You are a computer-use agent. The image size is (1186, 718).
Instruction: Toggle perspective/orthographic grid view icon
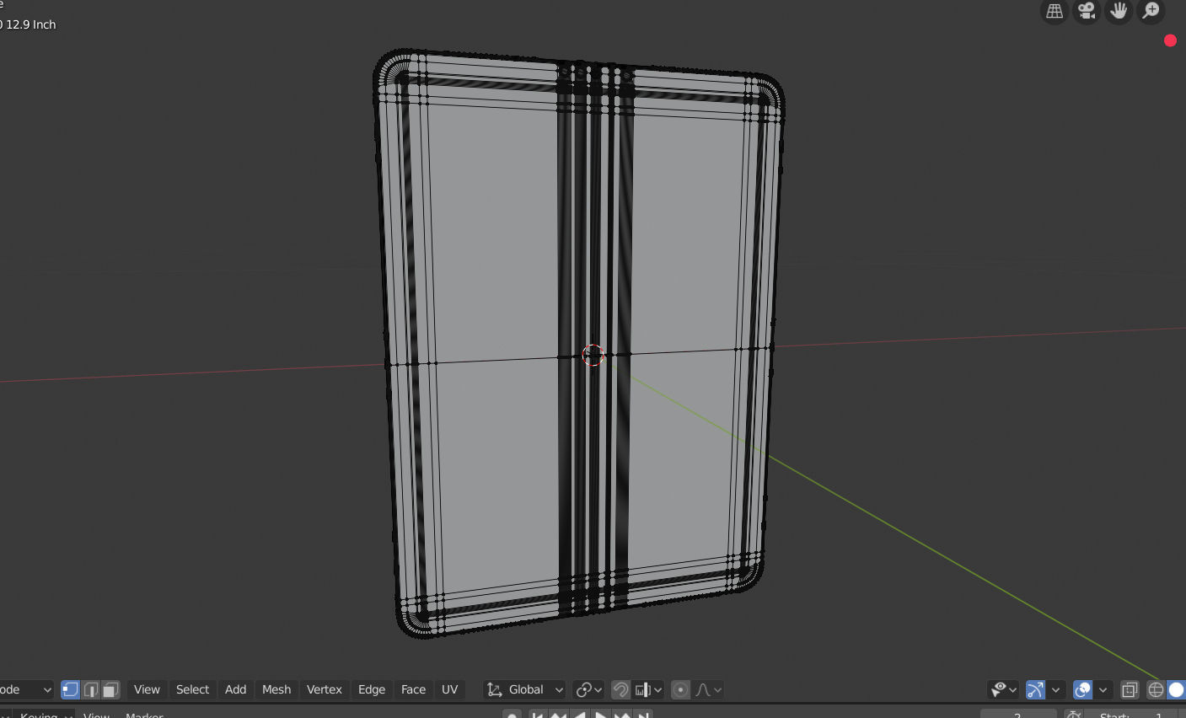coord(1055,10)
